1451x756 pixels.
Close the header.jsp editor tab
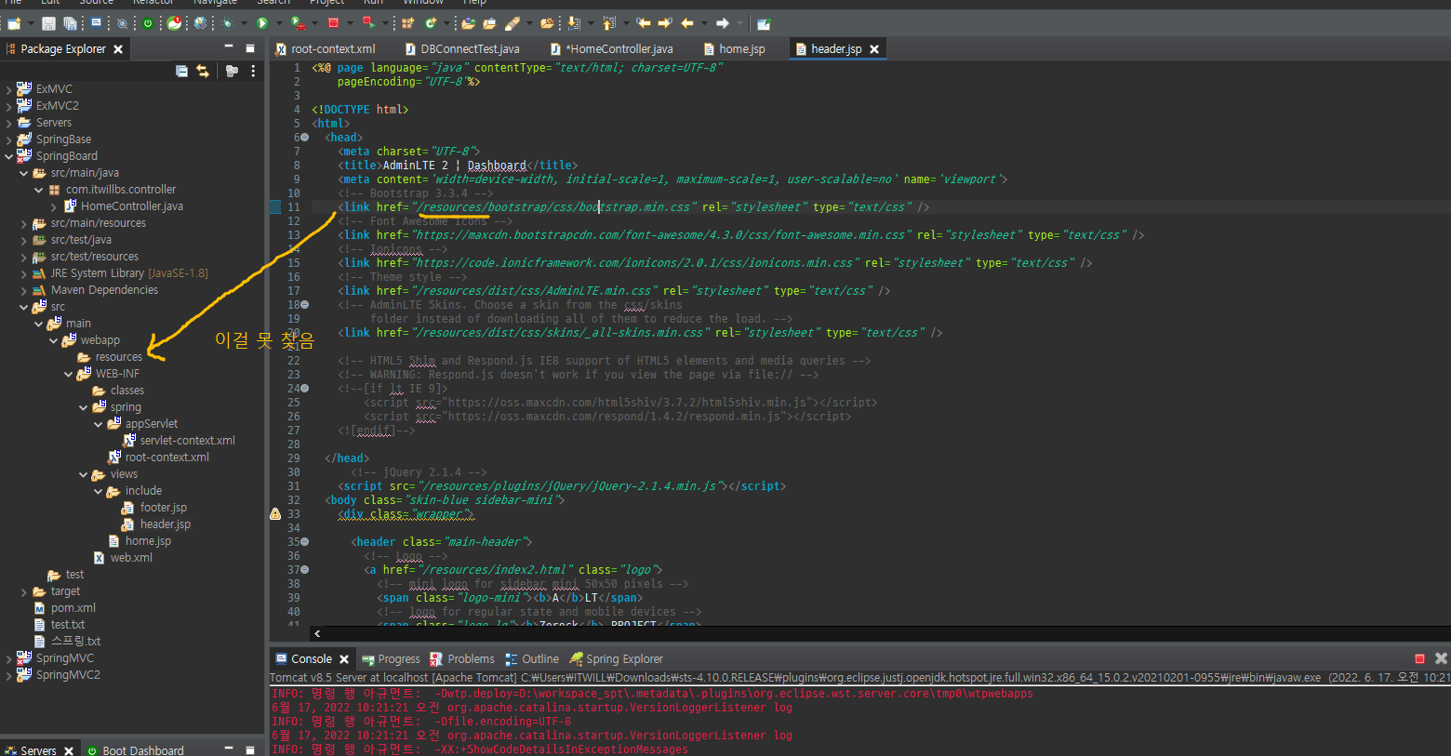[874, 49]
